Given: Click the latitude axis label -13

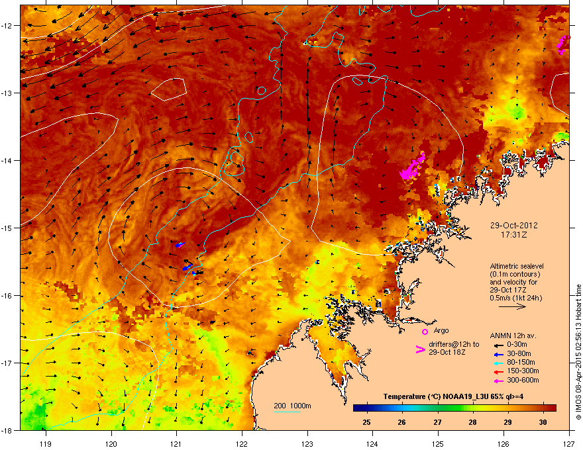Looking at the screenshot, I should point(7,93).
